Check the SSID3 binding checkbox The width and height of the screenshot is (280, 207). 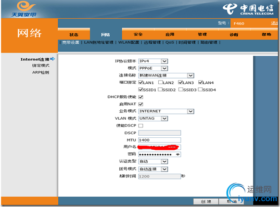click(181, 89)
